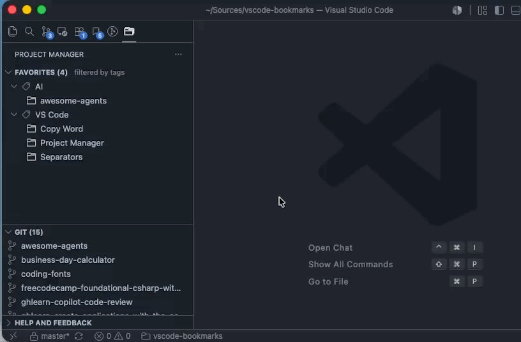Viewport: 521px width, 342px height.
Task: Click the Go to File hint
Action: (328, 281)
